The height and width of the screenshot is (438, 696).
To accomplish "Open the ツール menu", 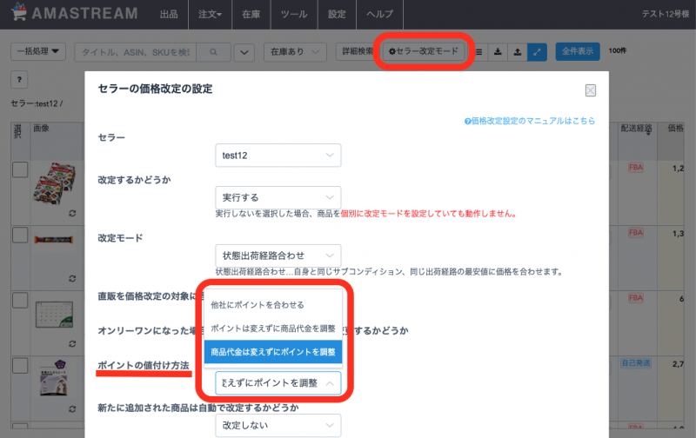I will pyautogui.click(x=294, y=14).
